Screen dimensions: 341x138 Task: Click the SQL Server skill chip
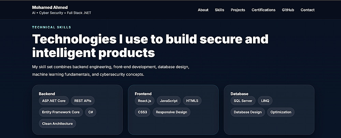243,101
